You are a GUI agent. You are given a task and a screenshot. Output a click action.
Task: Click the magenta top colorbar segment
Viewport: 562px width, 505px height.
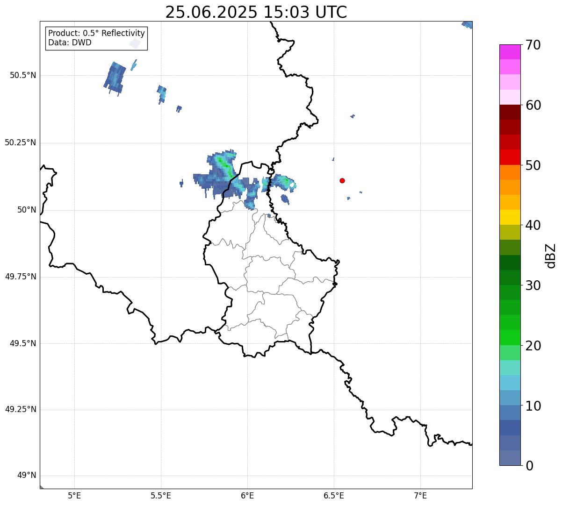[x=510, y=52]
